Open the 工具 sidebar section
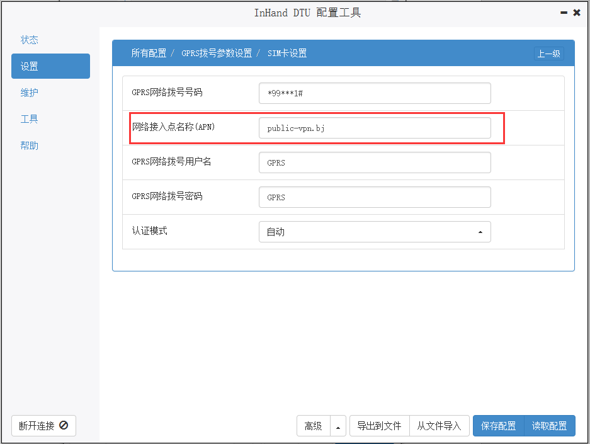This screenshot has height=444, width=590. pyautogui.click(x=30, y=119)
